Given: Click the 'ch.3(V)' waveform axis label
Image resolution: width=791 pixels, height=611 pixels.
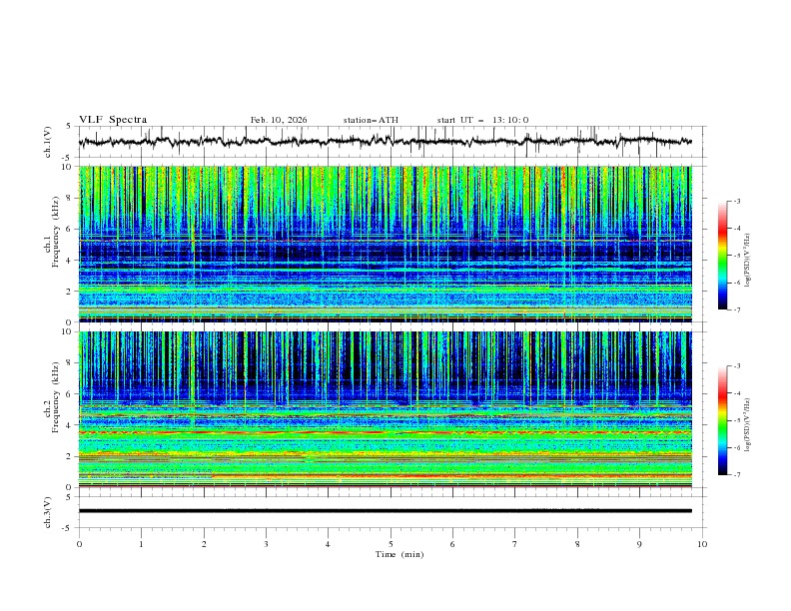Looking at the screenshot, I should pyautogui.click(x=48, y=512).
